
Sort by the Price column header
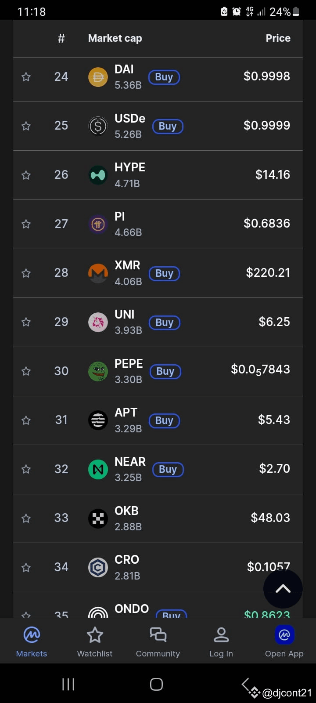[x=278, y=38]
